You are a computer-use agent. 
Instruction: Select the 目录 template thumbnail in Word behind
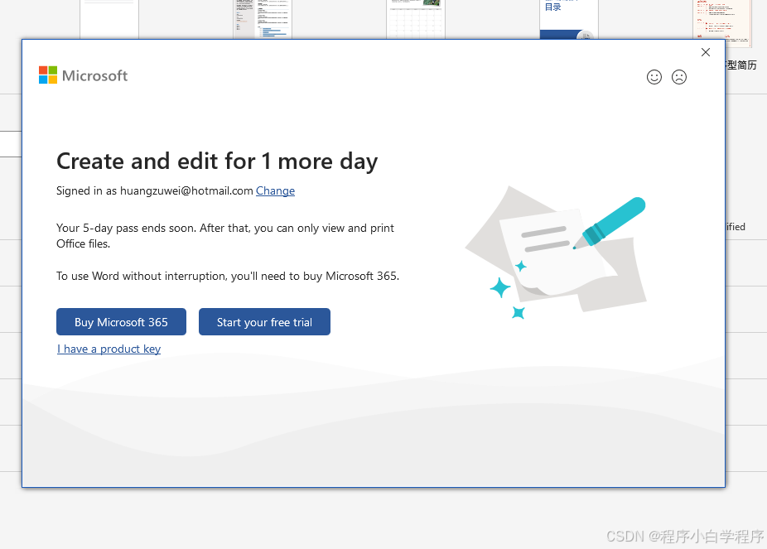click(569, 20)
